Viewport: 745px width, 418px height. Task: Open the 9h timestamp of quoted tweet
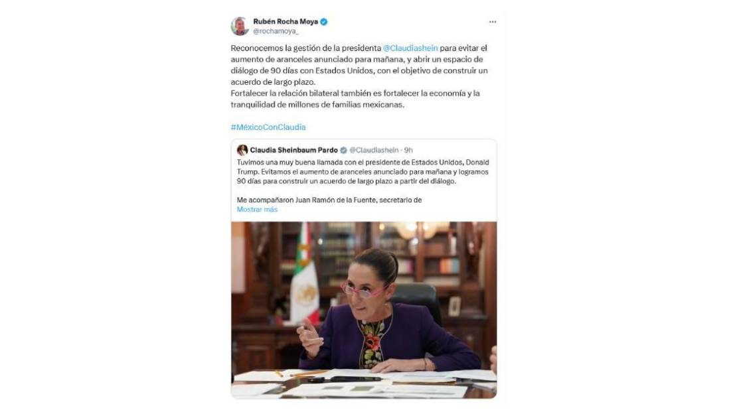coord(408,150)
